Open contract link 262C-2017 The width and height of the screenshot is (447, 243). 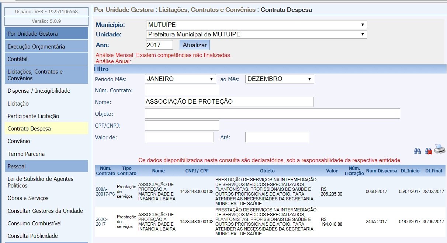[x=101, y=222]
